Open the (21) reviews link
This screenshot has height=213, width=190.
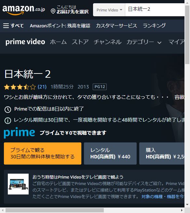pos(42,87)
